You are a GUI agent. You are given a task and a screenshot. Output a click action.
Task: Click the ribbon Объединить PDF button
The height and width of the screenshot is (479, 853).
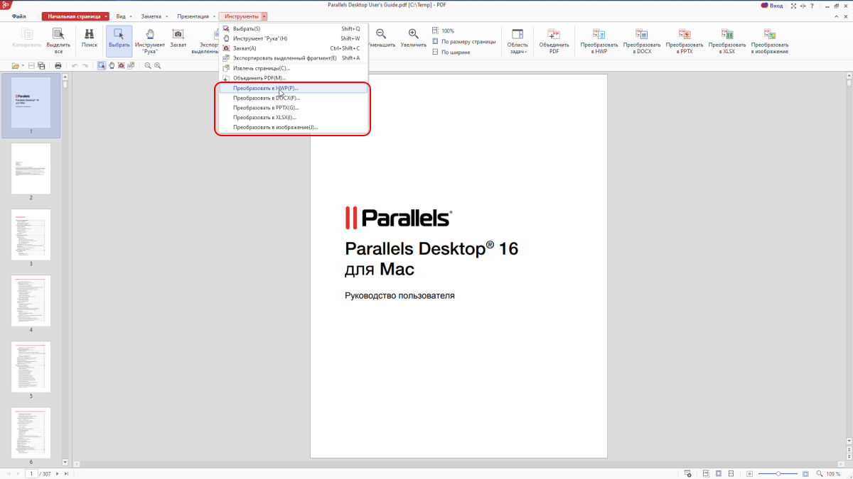pyautogui.click(x=554, y=40)
